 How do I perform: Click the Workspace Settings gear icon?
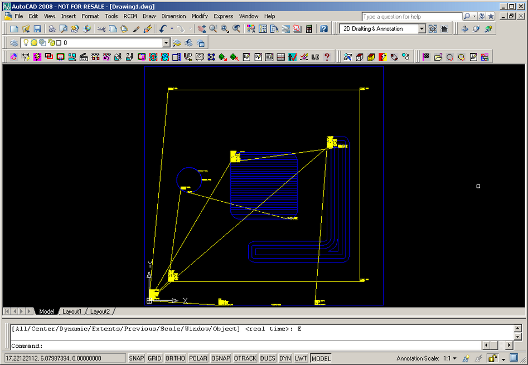pos(433,29)
